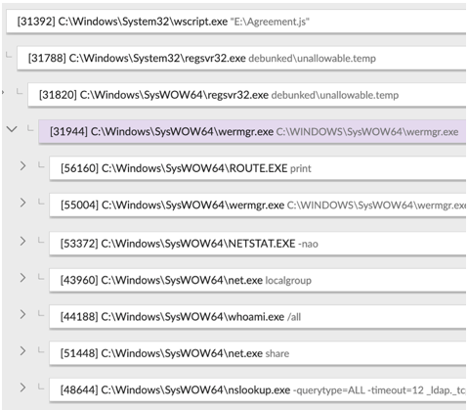
Task: Select the SysWOW64 regsvr32.exe process 31820
Action: tap(247, 95)
